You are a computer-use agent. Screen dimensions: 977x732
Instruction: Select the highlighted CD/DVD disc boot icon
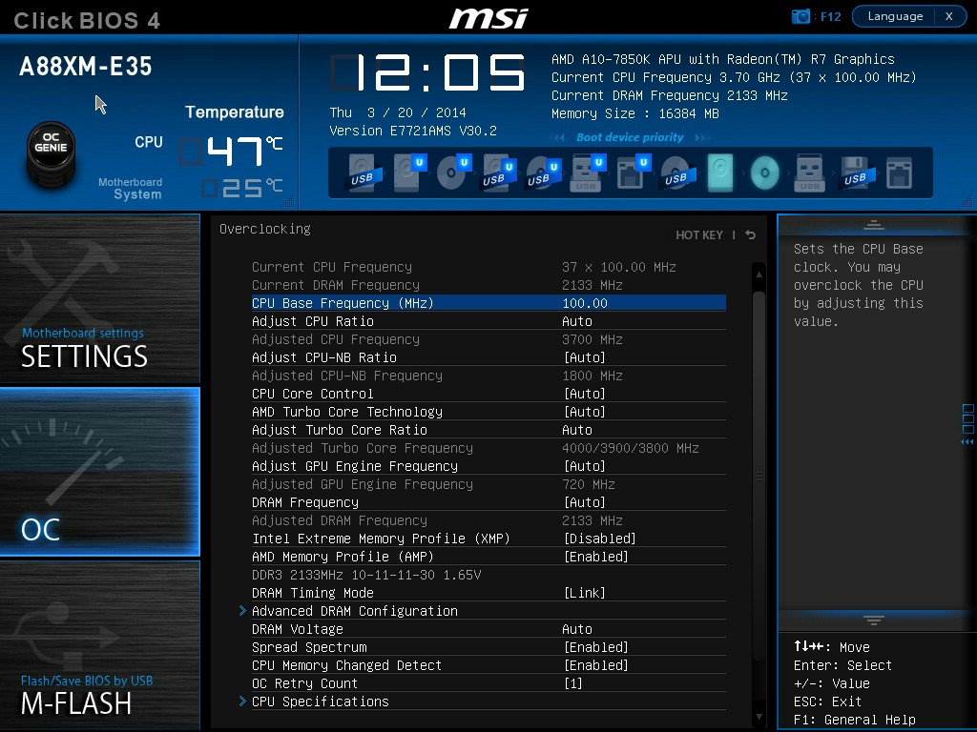[764, 173]
